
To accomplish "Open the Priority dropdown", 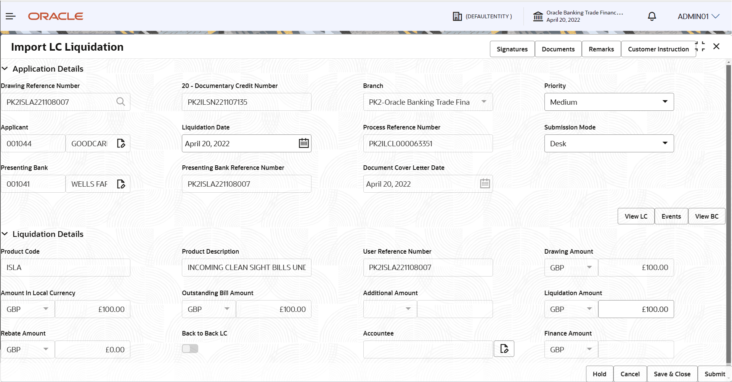I will [665, 102].
